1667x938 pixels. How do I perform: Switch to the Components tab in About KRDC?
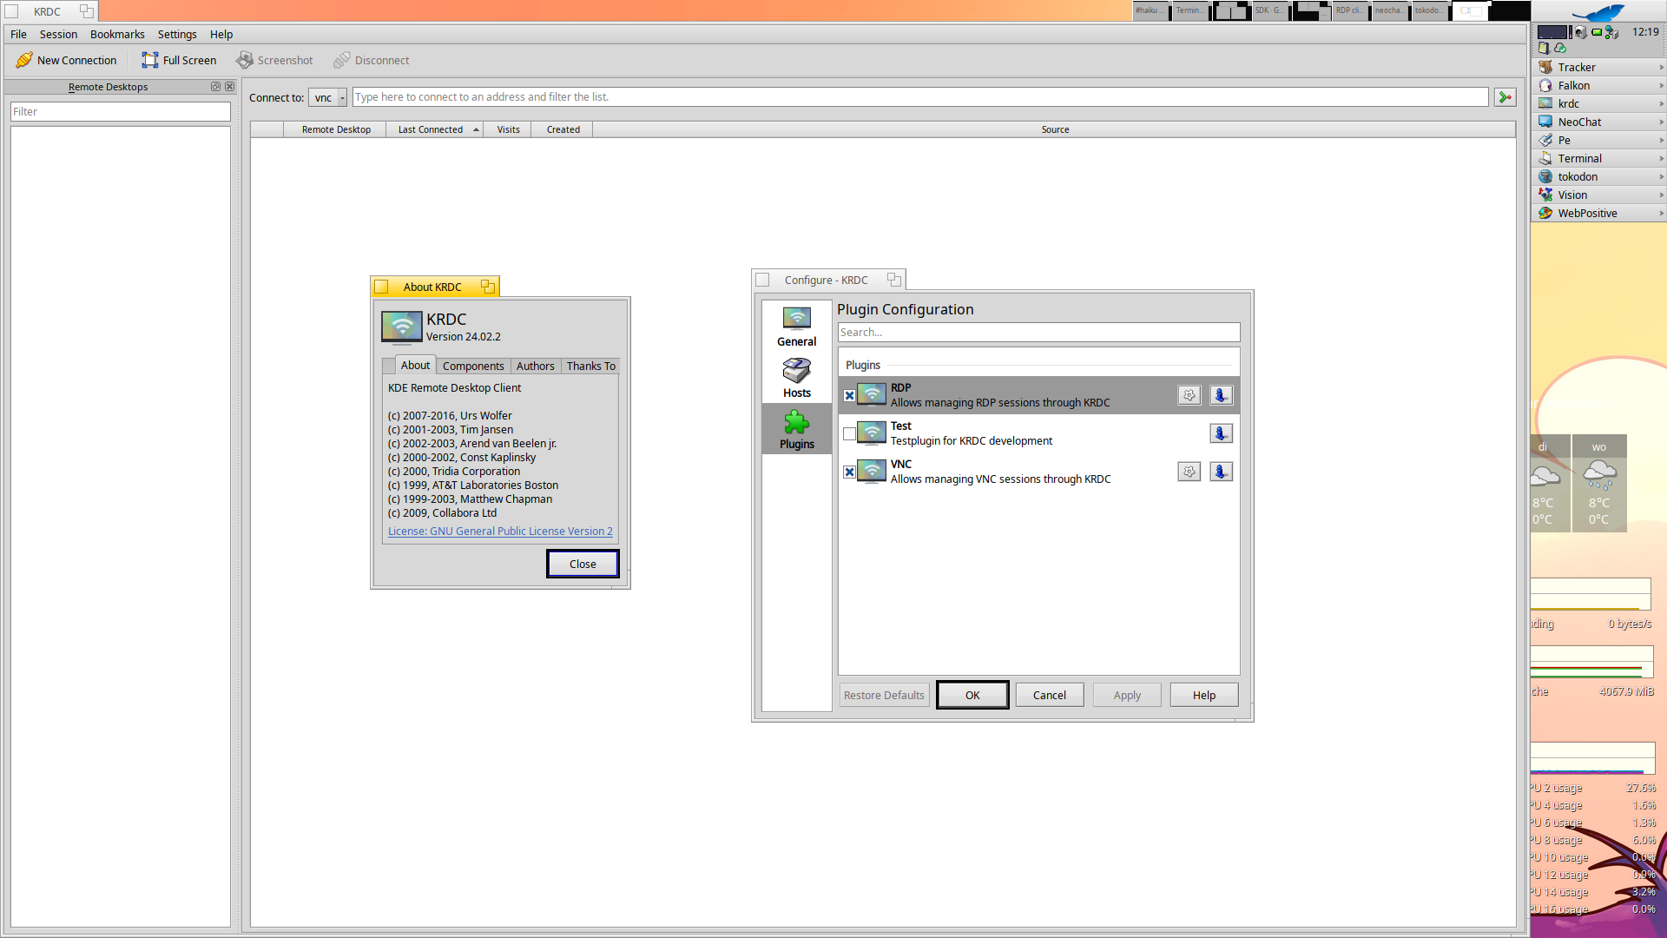click(x=473, y=366)
